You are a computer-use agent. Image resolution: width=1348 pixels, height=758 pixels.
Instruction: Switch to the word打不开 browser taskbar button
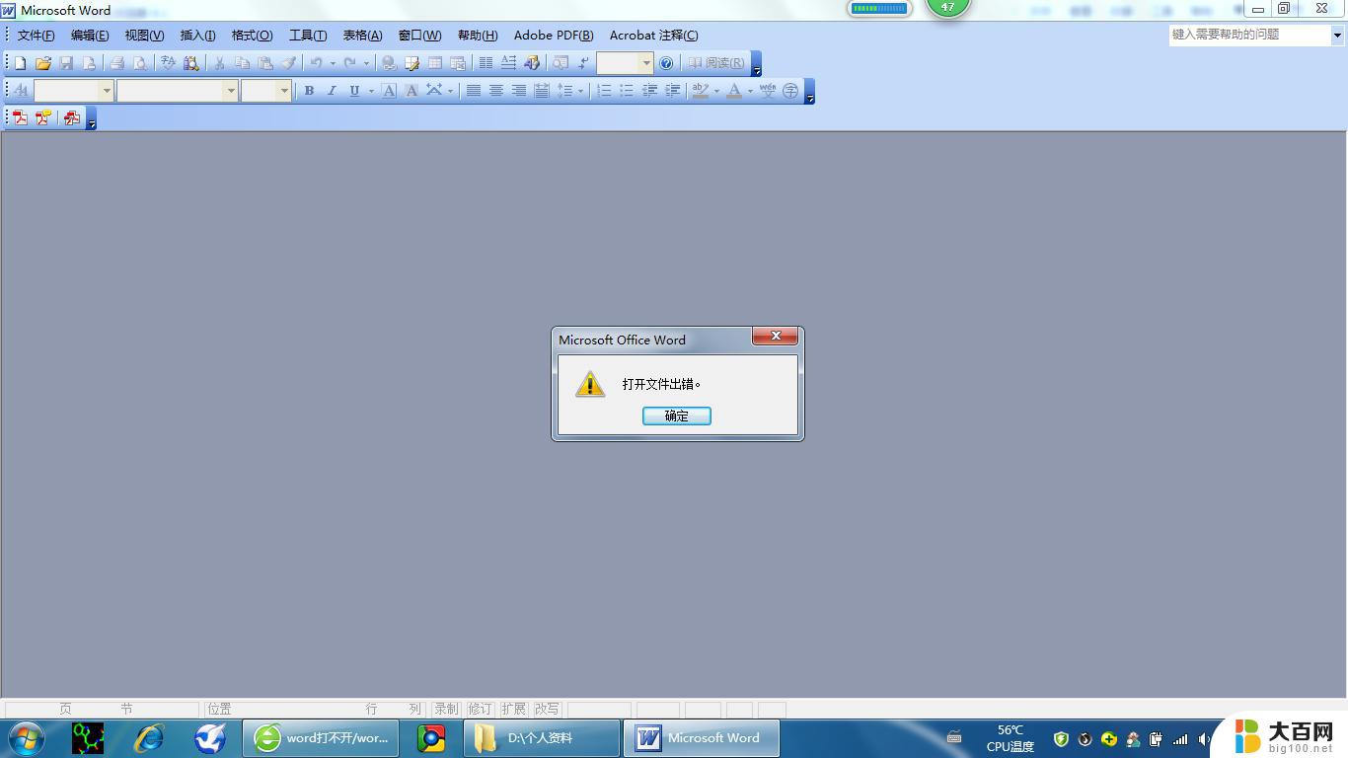pos(322,738)
